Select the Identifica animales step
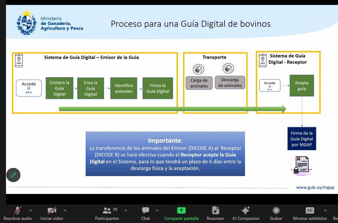 pos(124,88)
